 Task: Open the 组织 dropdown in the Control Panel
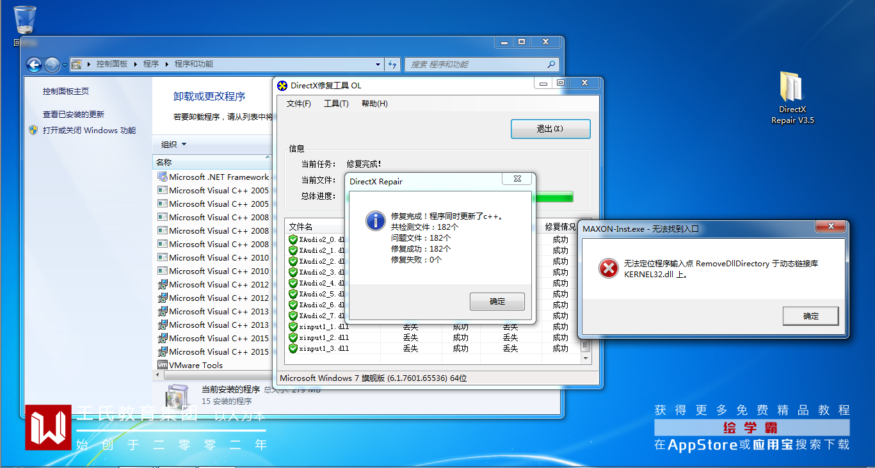click(x=174, y=145)
